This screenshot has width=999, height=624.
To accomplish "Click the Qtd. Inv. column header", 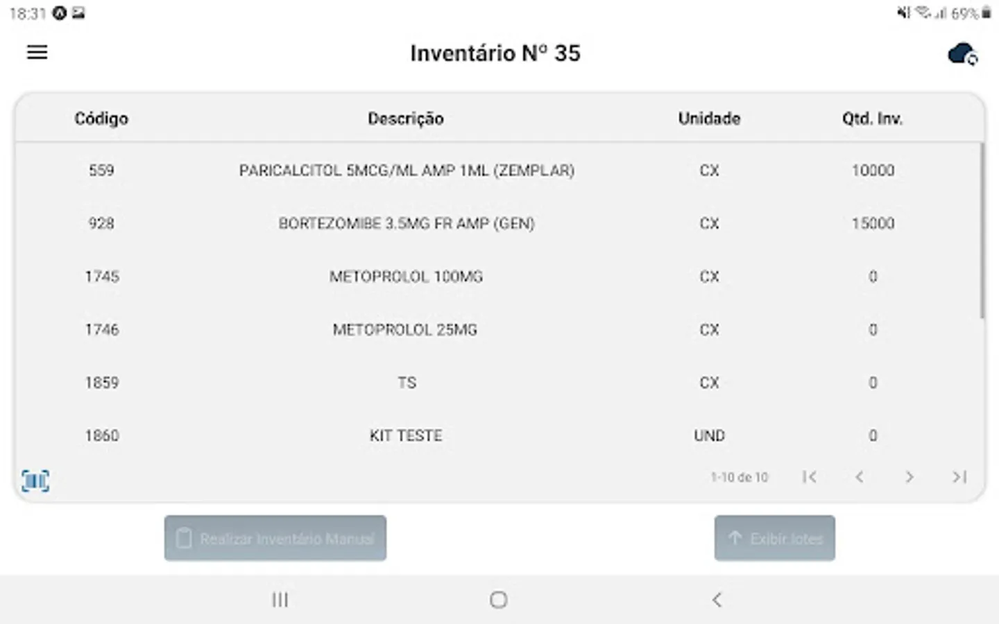I will [x=872, y=119].
